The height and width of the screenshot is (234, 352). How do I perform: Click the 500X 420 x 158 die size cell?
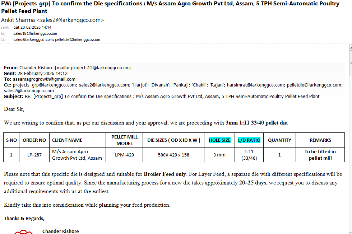[173, 155]
